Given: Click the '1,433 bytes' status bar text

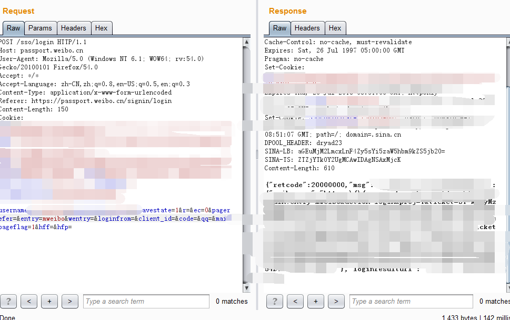Looking at the screenshot, I should pyautogui.click(x=459, y=317).
